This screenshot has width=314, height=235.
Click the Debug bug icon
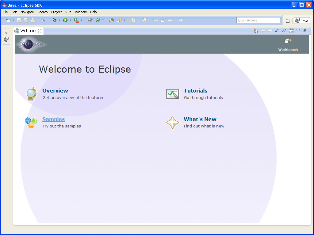pyautogui.click(x=54, y=20)
